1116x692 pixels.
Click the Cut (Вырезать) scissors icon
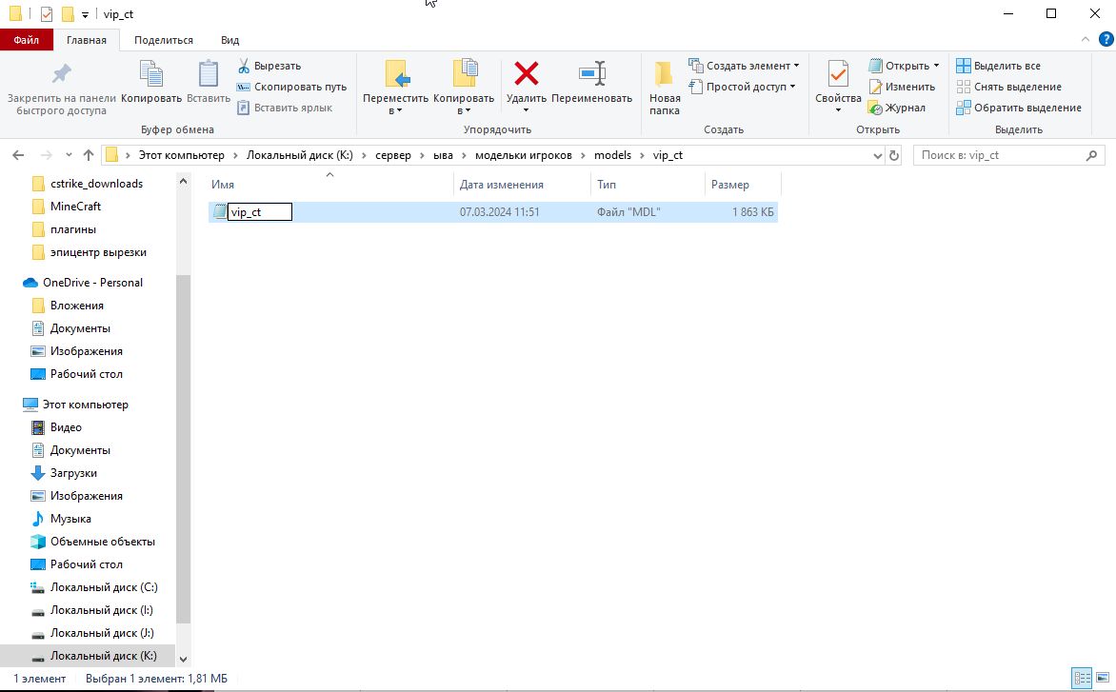point(244,66)
